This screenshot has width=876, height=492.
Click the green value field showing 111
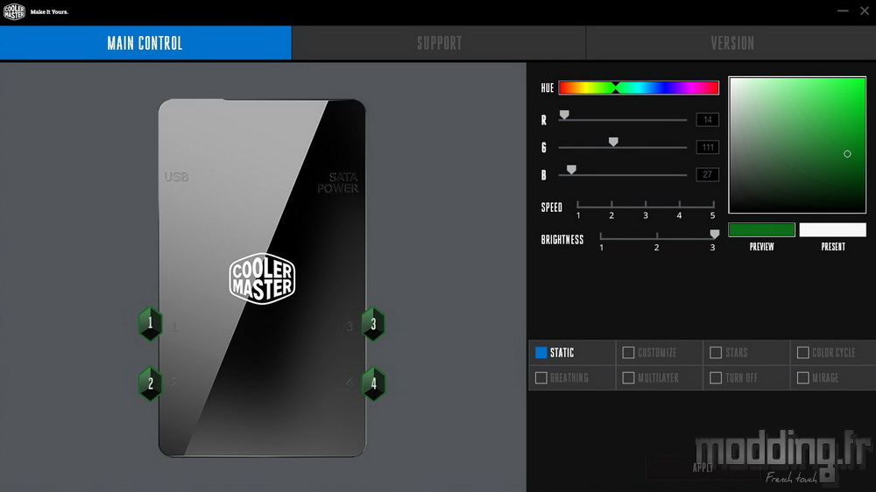click(x=707, y=147)
